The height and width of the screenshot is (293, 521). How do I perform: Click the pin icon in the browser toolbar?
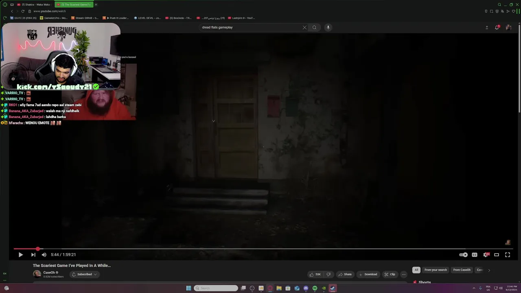pyautogui.click(x=486, y=11)
